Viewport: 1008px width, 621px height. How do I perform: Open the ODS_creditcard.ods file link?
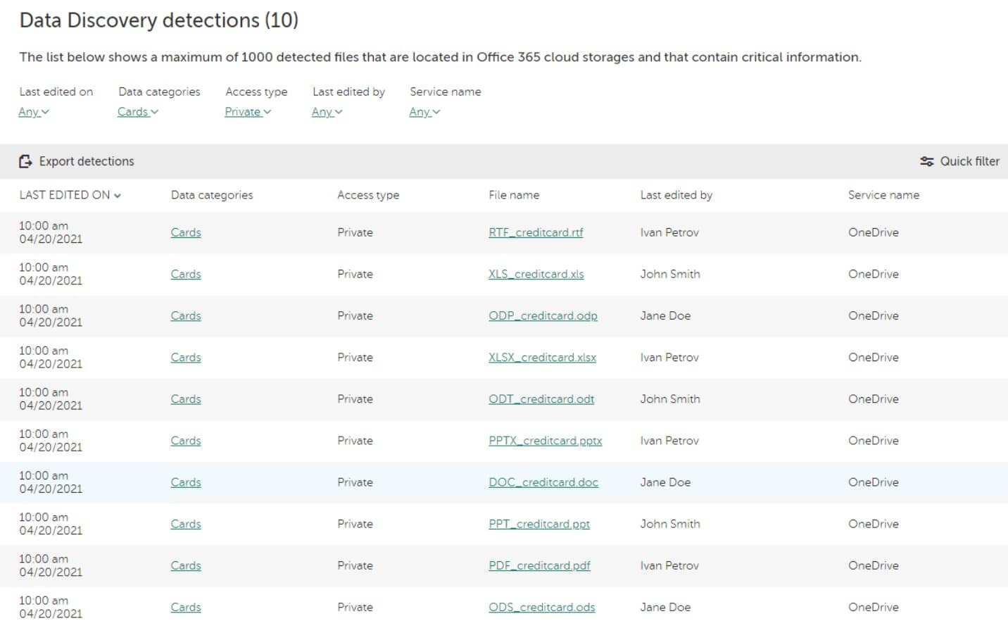click(541, 607)
